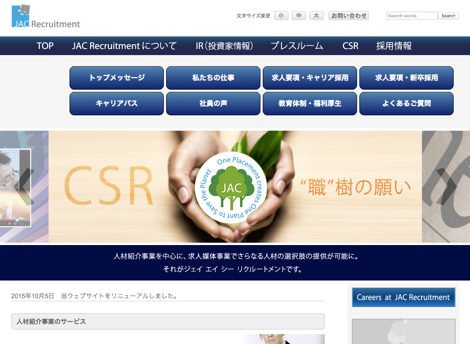The width and height of the screenshot is (470, 344).
Task: Open よくあるご質問 submenu button
Action: coord(407,104)
